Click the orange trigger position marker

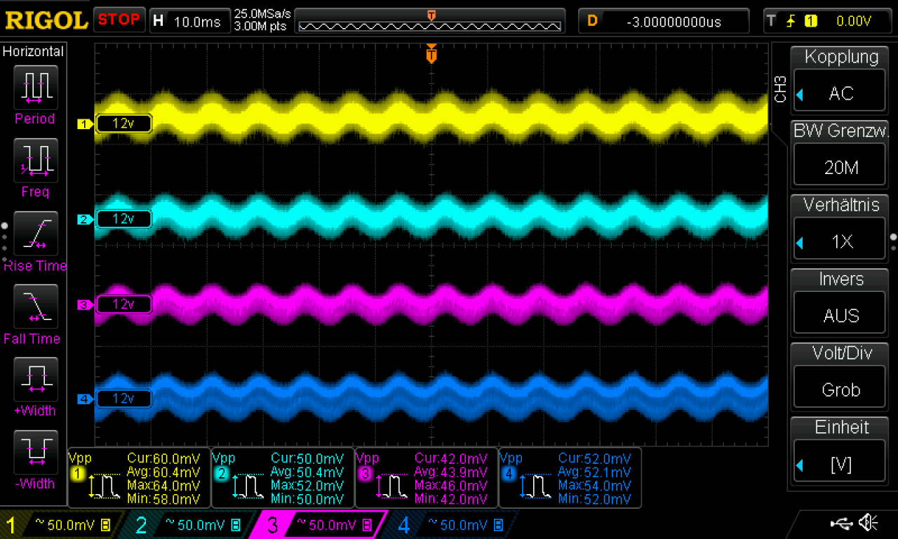431,55
